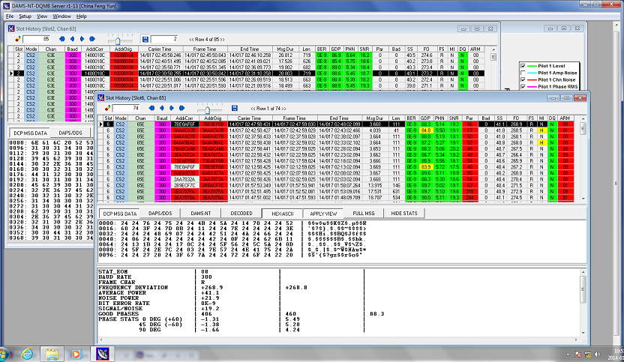
Task: Toggle Pilot 1 Phase RMS checkbox
Action: tap(523, 87)
